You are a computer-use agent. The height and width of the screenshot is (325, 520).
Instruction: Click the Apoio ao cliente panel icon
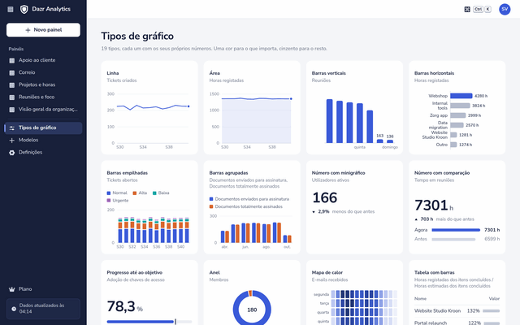coord(12,60)
